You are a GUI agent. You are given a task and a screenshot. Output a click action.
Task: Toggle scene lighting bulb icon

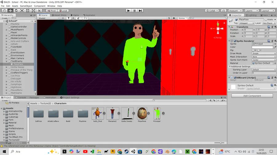tap(69, 18)
